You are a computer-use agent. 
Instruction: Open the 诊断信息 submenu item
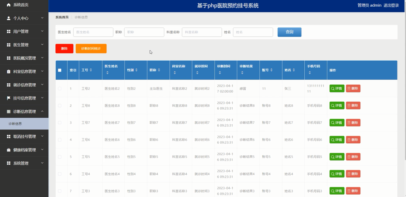(24, 124)
